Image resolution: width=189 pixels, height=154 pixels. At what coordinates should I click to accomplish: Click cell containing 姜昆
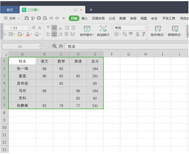(x=22, y=76)
